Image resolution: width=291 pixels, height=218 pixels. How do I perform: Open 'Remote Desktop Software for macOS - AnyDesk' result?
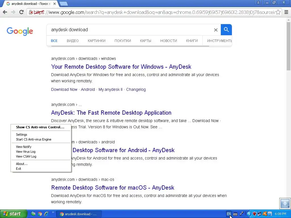coord(113,188)
